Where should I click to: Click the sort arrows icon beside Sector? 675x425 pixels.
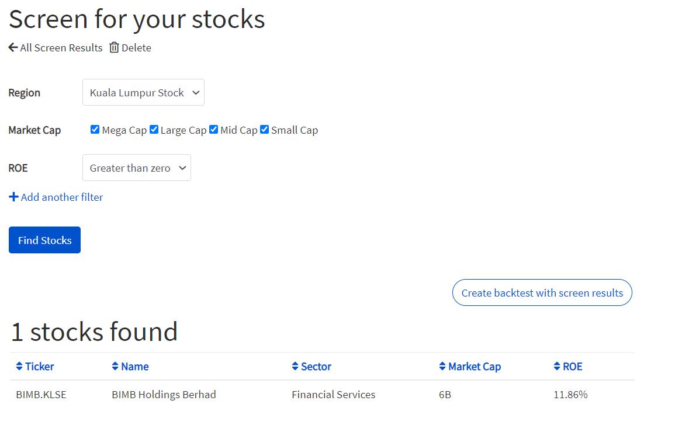coord(295,367)
